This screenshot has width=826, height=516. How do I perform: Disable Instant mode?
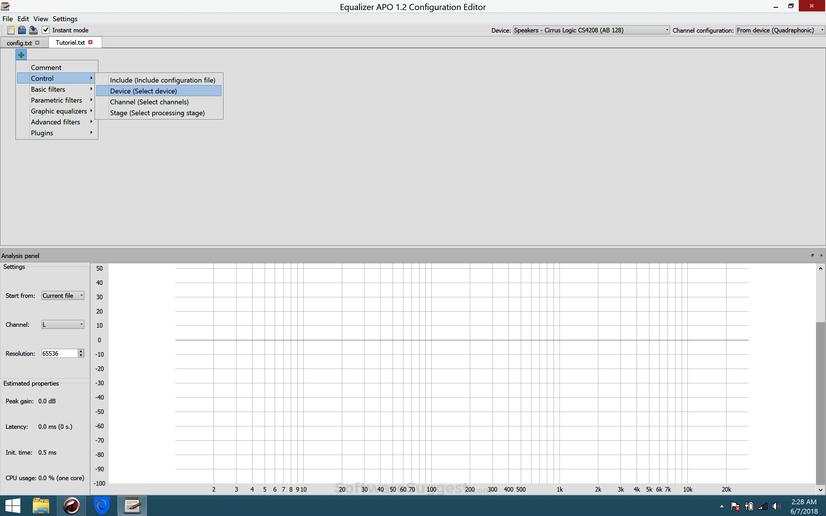click(x=46, y=30)
